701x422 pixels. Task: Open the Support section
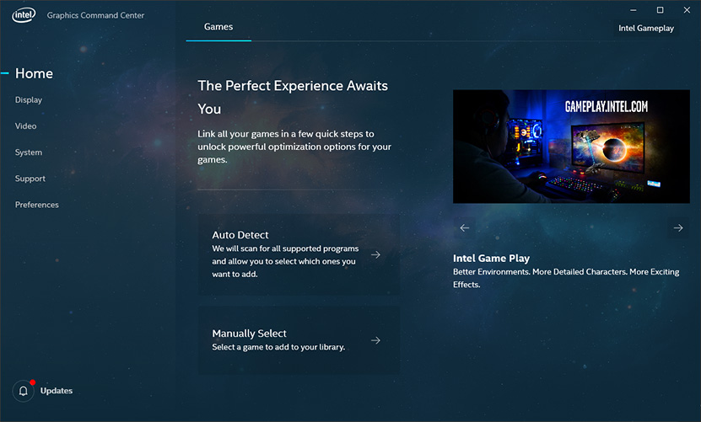30,179
